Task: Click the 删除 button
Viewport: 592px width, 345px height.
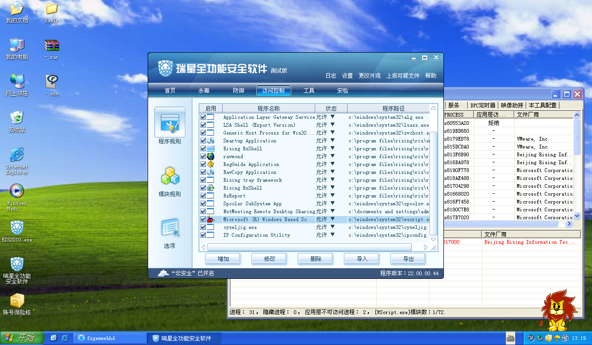Action: [x=316, y=259]
